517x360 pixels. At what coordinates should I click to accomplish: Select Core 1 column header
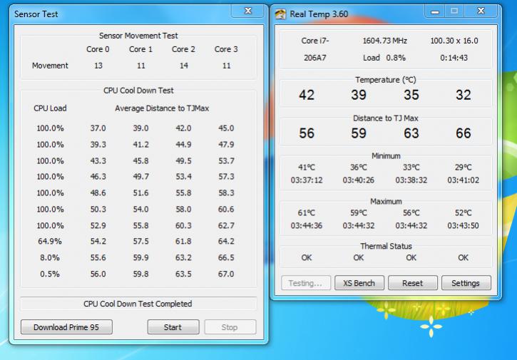[140, 49]
